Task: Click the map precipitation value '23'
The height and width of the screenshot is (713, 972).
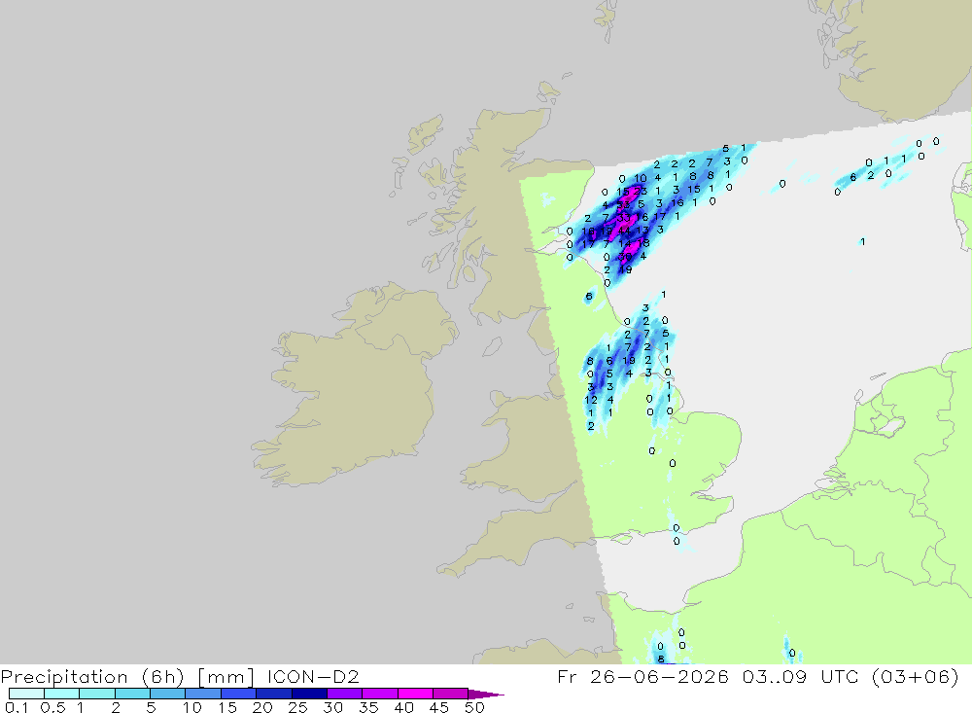Action: 641,191
